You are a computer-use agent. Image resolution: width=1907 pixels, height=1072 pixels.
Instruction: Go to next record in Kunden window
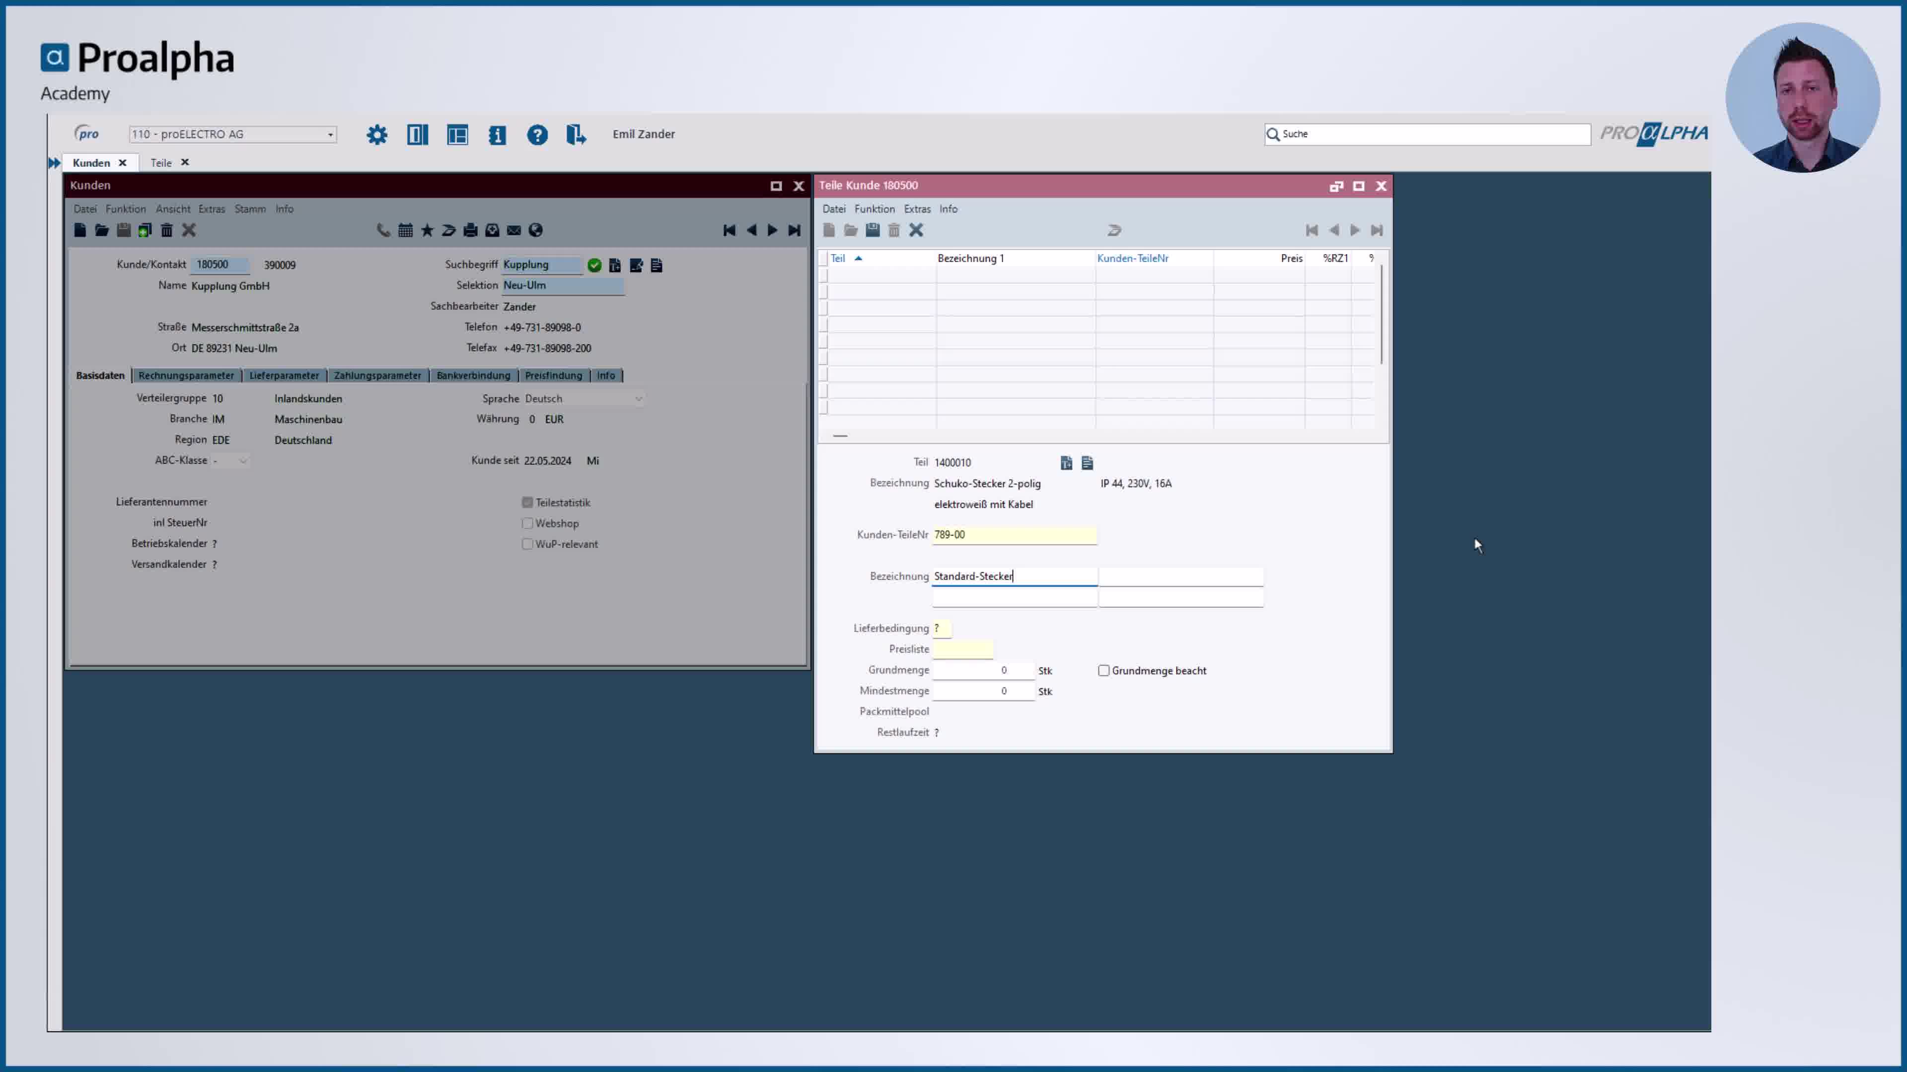tap(772, 231)
